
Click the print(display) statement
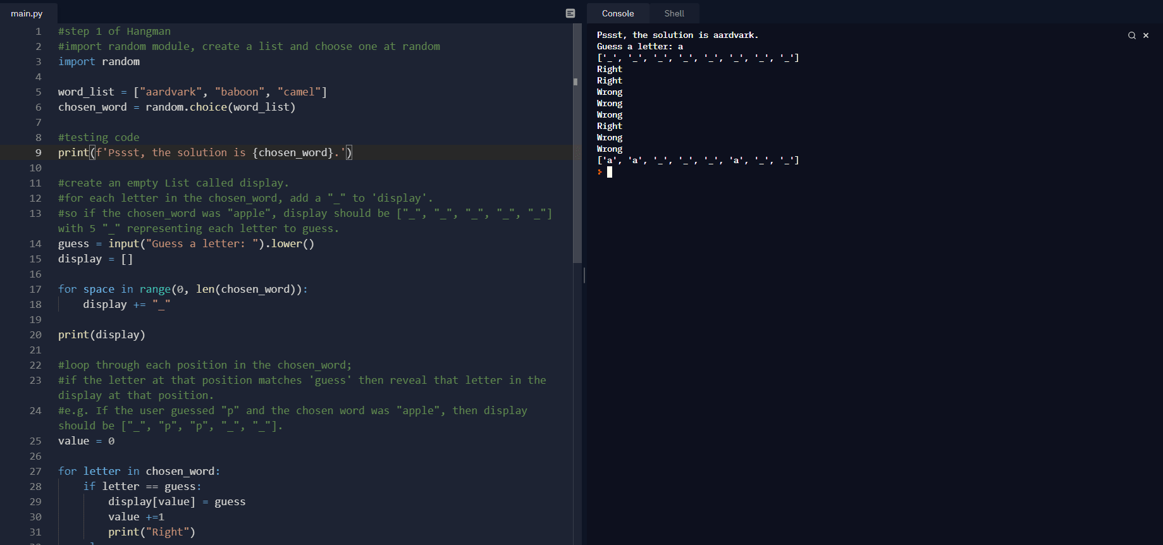click(101, 334)
